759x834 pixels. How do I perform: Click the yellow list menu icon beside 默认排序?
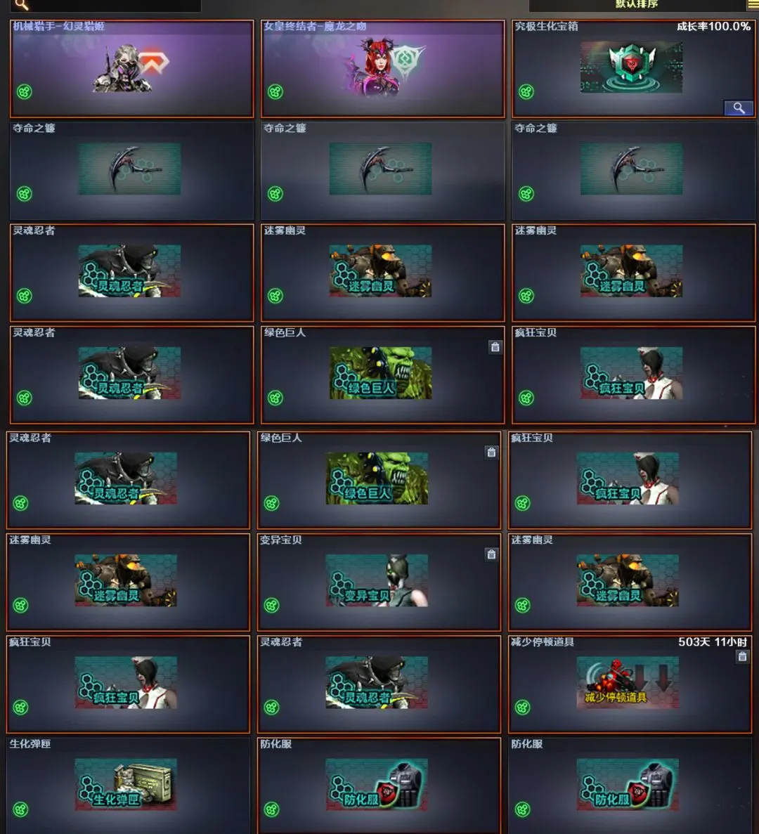(x=753, y=5)
